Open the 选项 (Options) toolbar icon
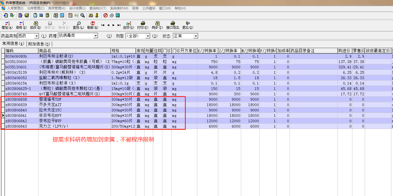 [x=128, y=24]
